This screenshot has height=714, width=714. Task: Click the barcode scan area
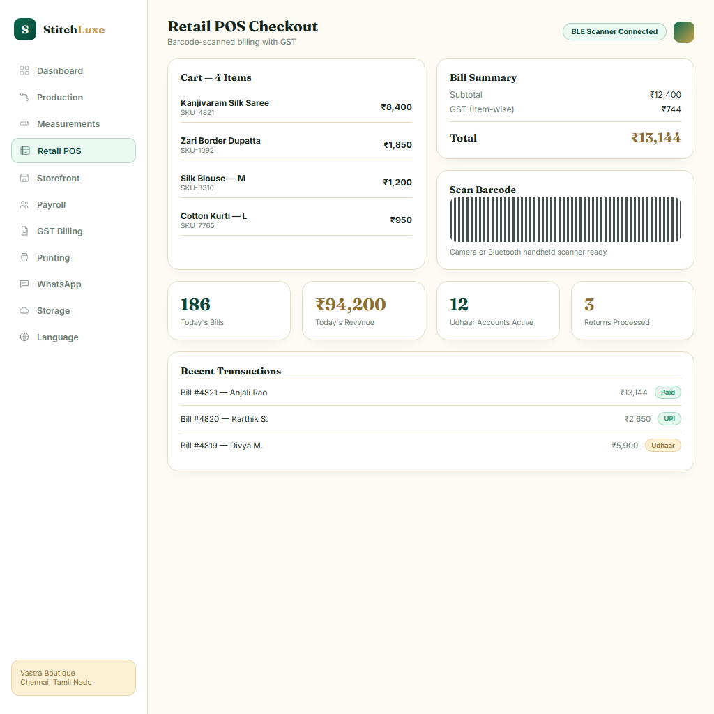point(565,220)
